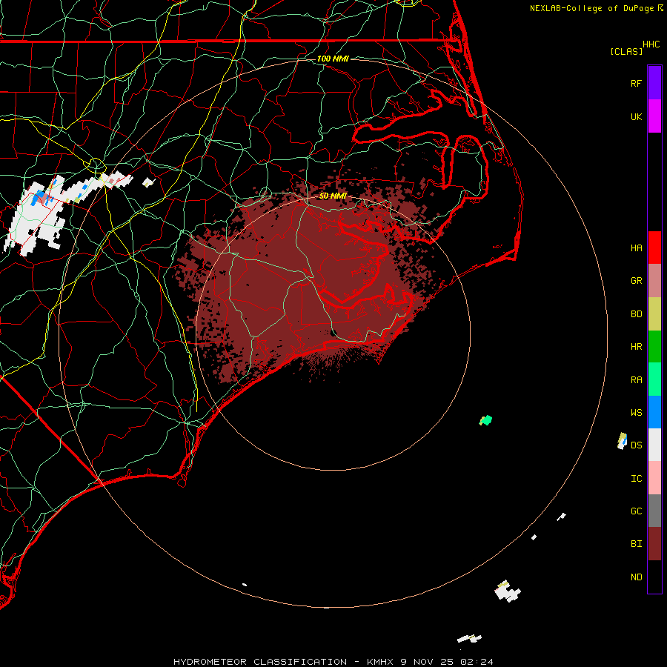Click the HA red legend color block
667x667 pixels.
click(x=654, y=248)
